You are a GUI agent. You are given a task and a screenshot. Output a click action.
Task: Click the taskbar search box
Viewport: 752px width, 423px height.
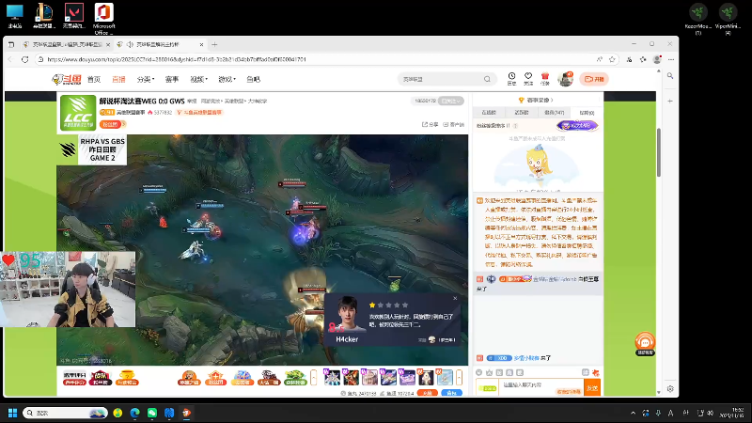(x=65, y=413)
